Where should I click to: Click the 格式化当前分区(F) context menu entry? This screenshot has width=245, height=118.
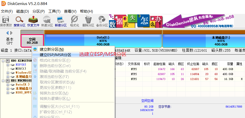click(x=73, y=60)
